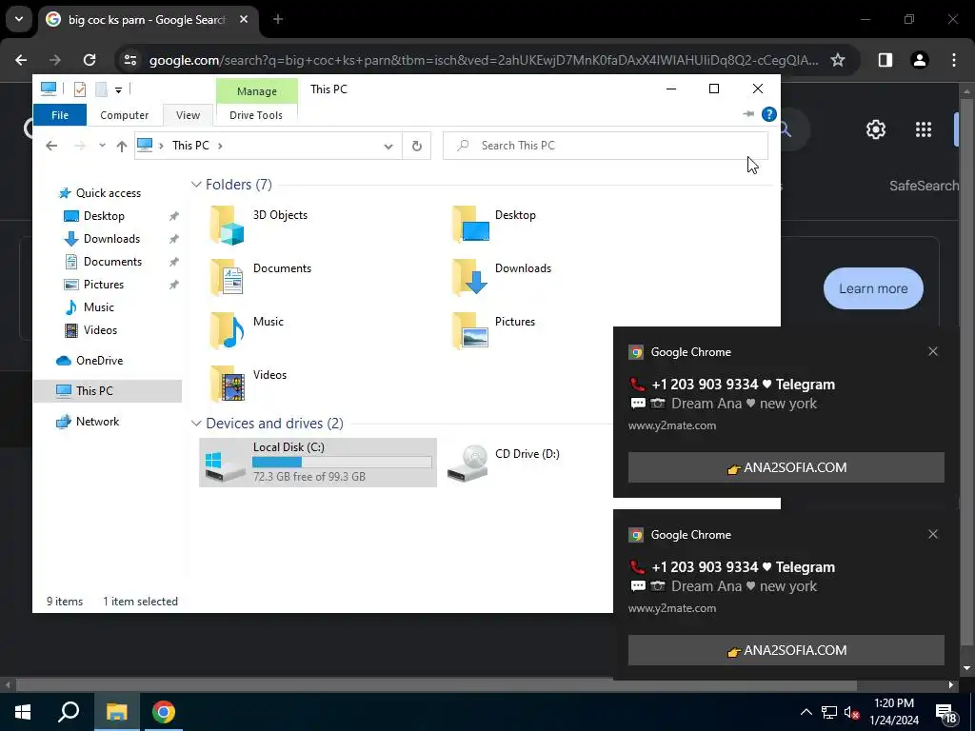Viewport: 975px width, 731px height.
Task: Click in the Search This PC field
Action: [x=605, y=146]
